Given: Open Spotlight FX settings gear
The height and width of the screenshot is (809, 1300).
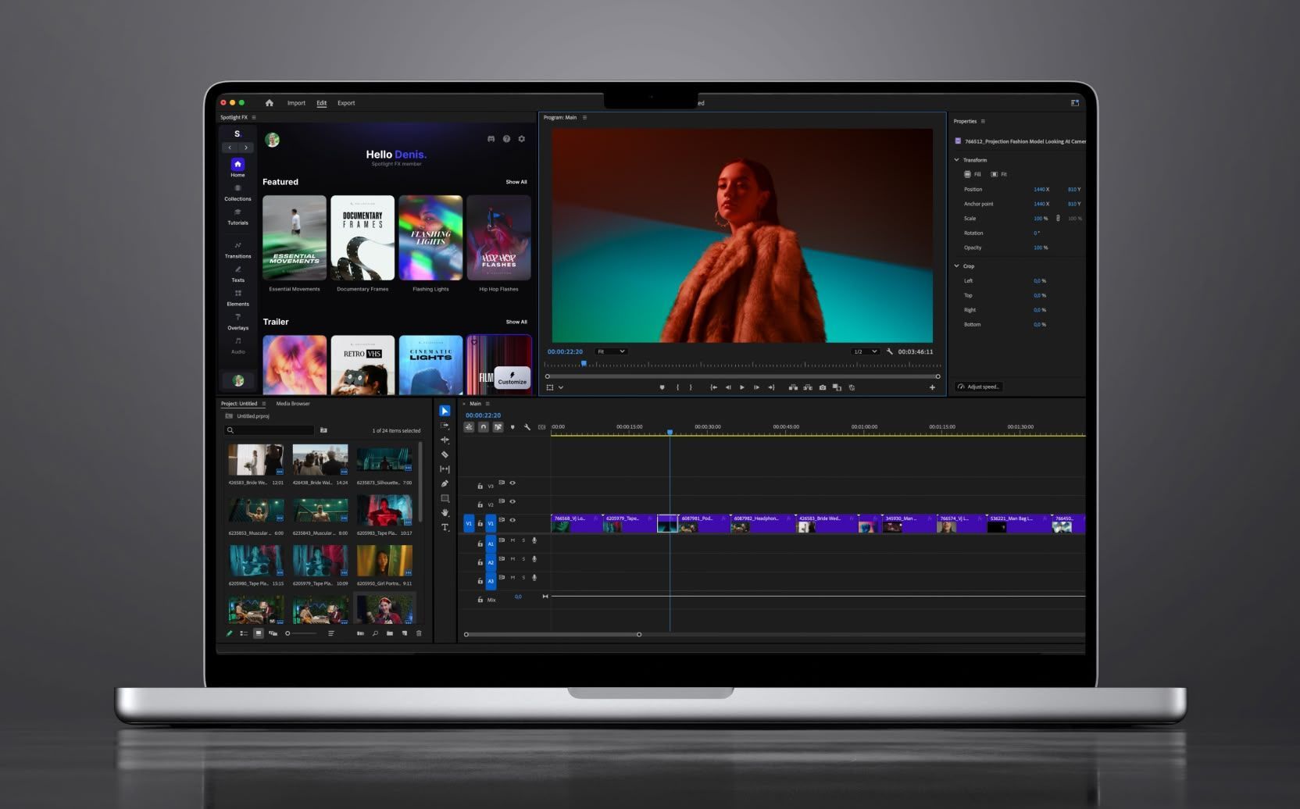Looking at the screenshot, I should pos(522,139).
